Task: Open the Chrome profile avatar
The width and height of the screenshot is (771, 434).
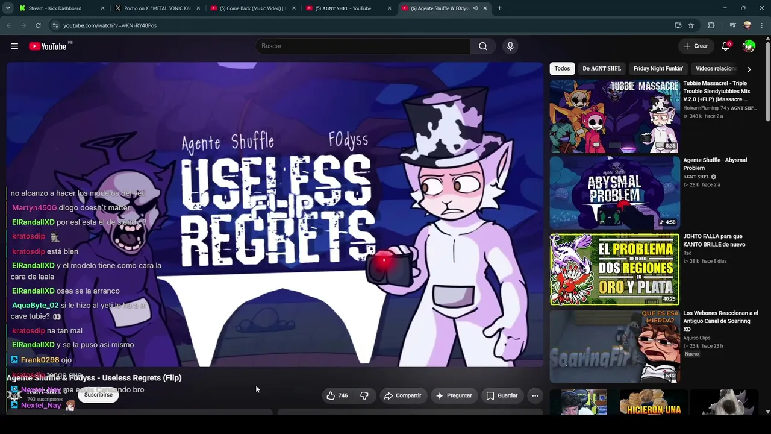Action: (748, 25)
